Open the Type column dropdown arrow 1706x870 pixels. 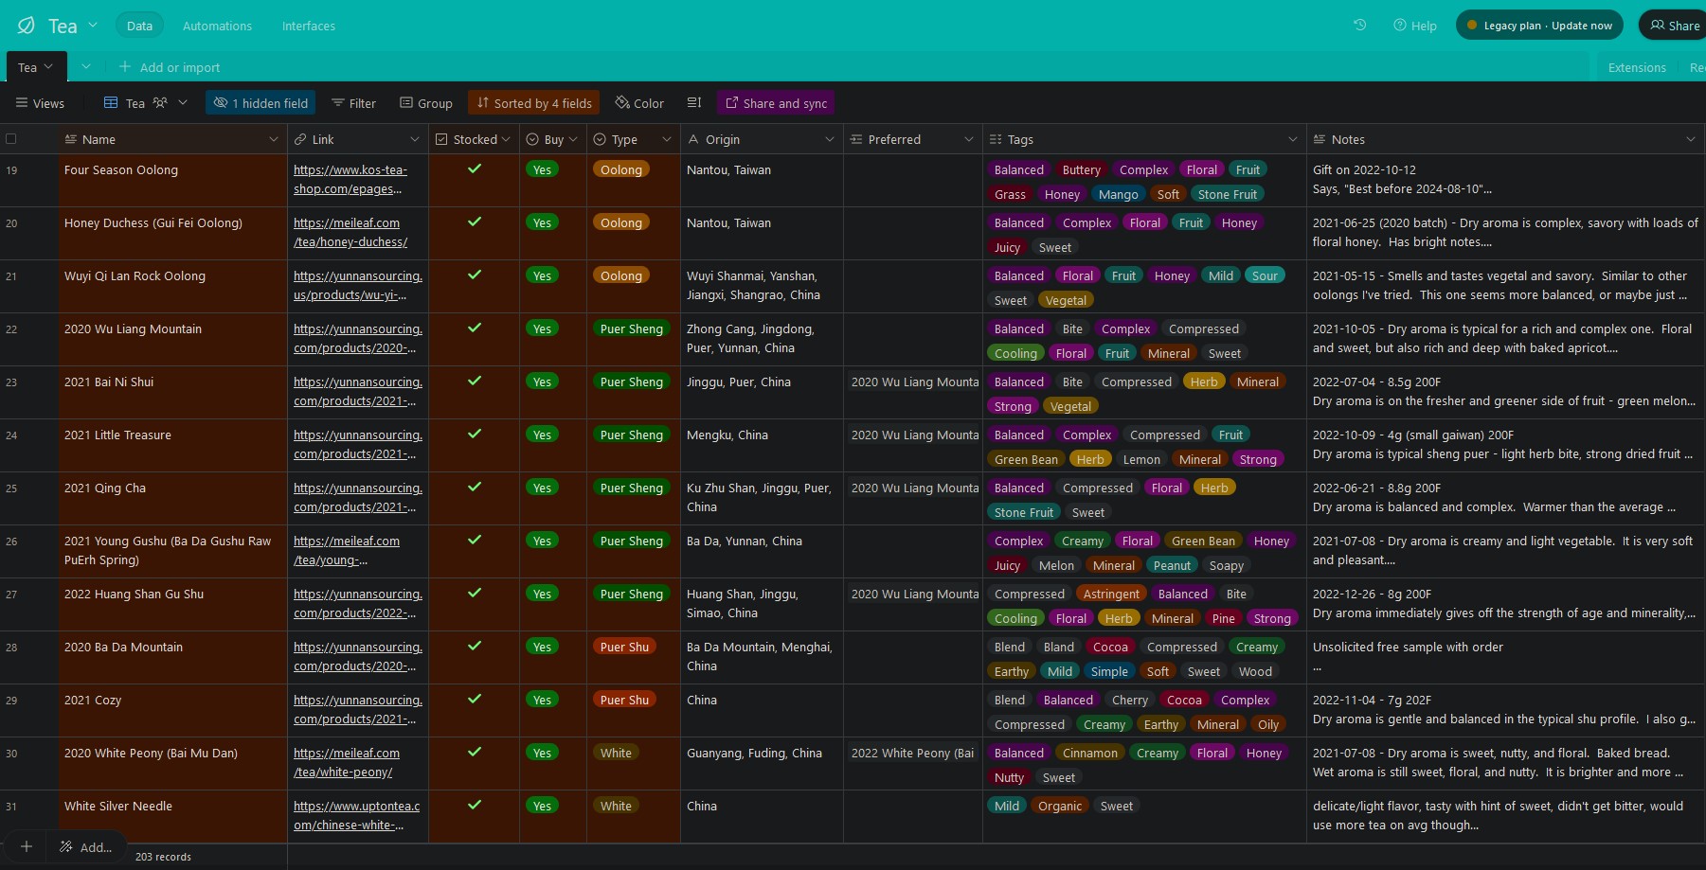click(x=667, y=139)
